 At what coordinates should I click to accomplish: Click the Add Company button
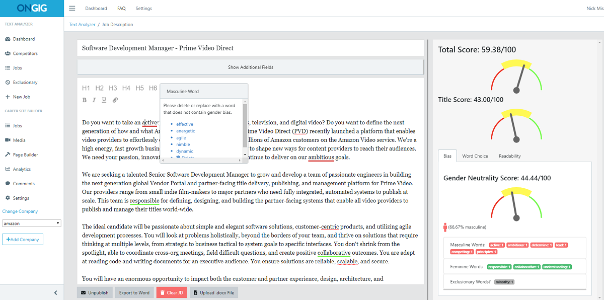click(23, 240)
